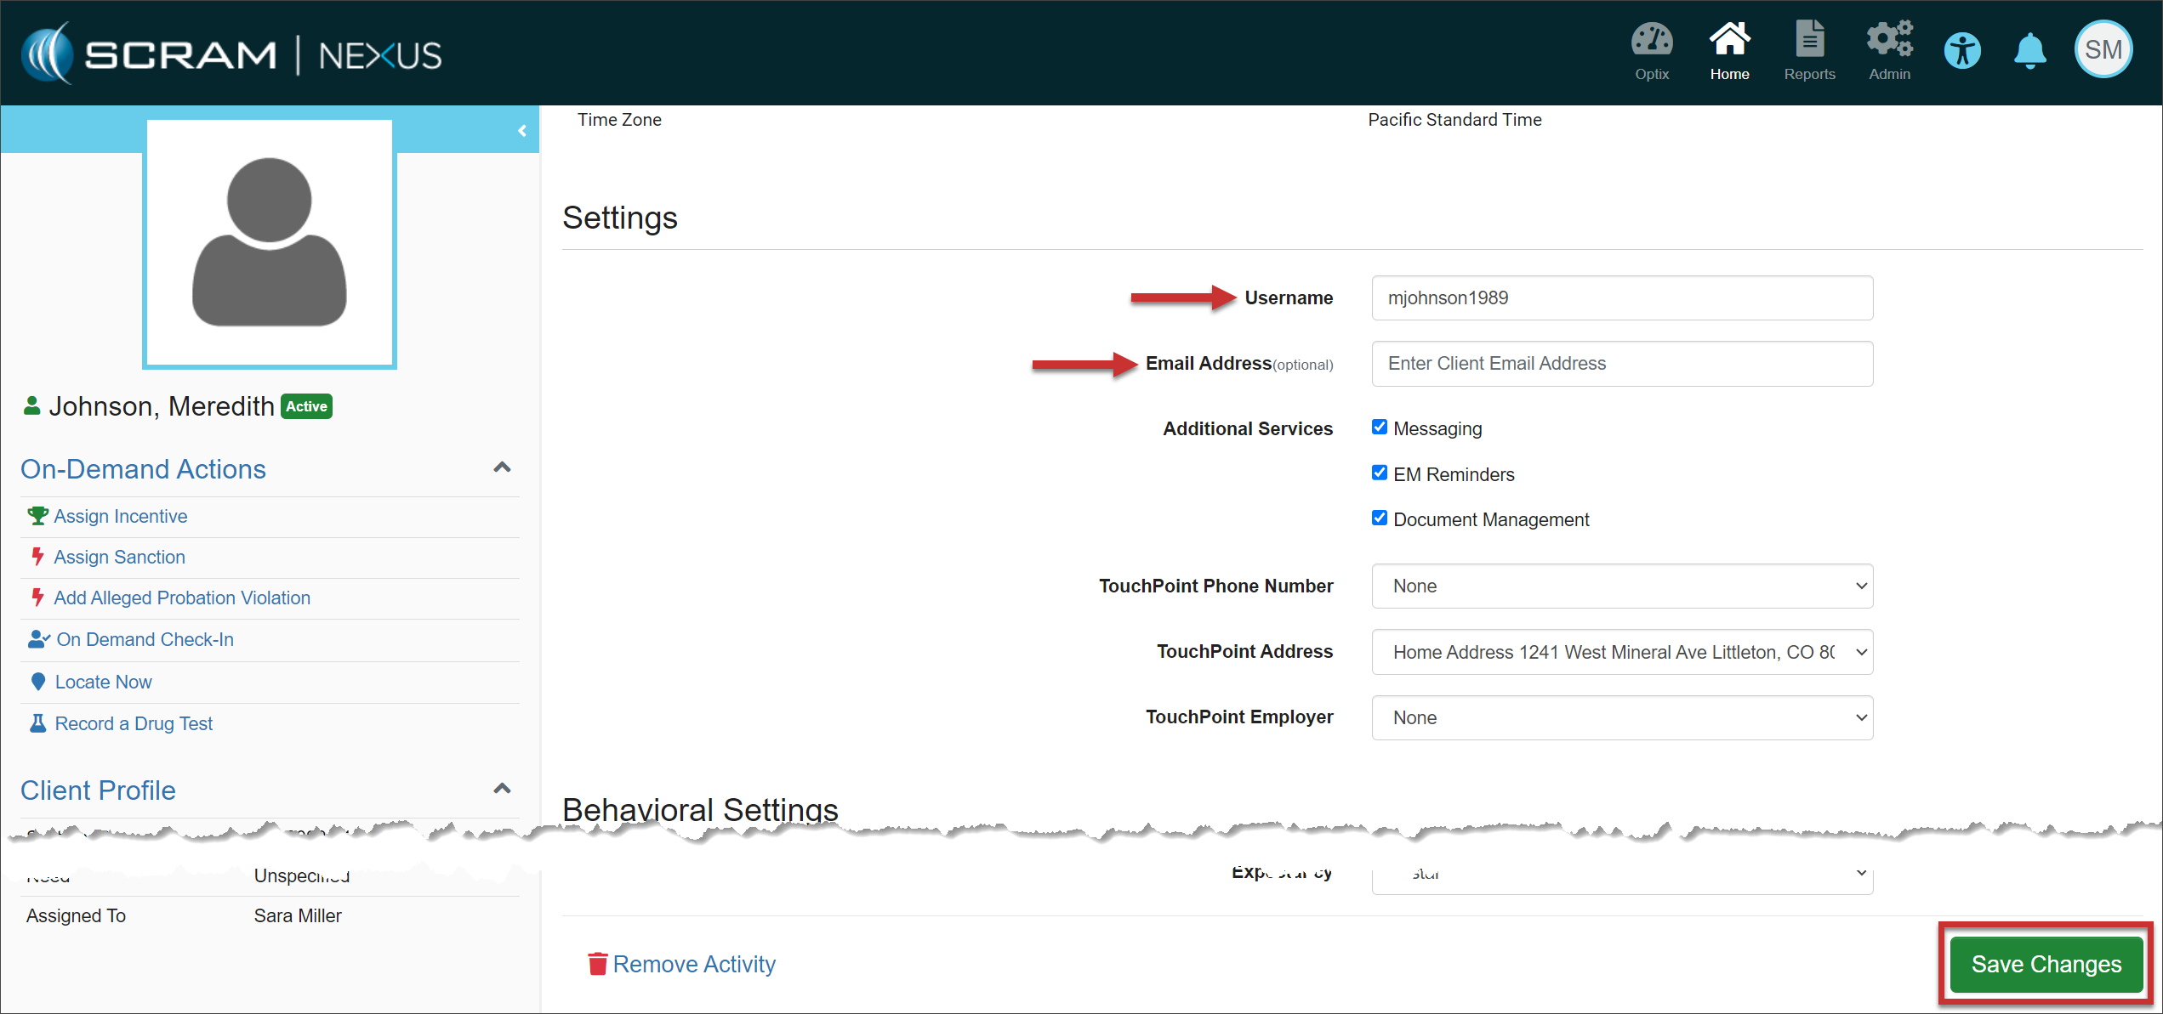Disable the Document Management checkbox
This screenshot has width=2163, height=1014.
(1379, 518)
